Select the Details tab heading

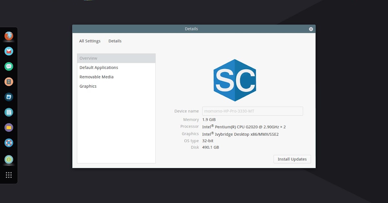(115, 41)
